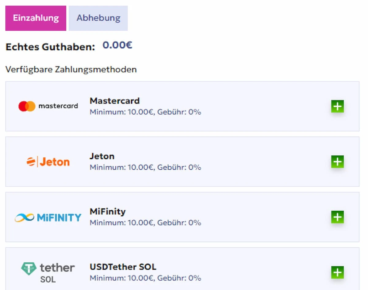Click Mastercard's minimum and fee info text
368x290 pixels.
[145, 112]
